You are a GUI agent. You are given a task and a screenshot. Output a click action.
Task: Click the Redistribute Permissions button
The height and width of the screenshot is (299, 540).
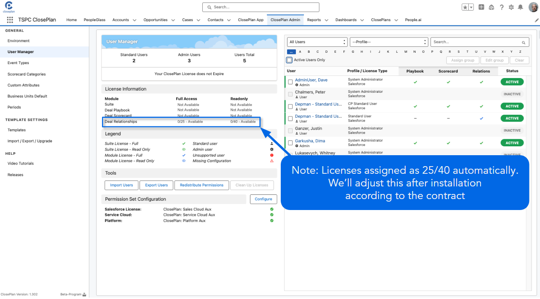[201, 185]
